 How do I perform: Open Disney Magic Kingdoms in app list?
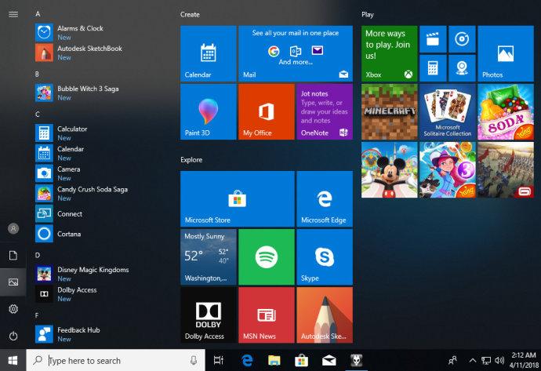100,274
